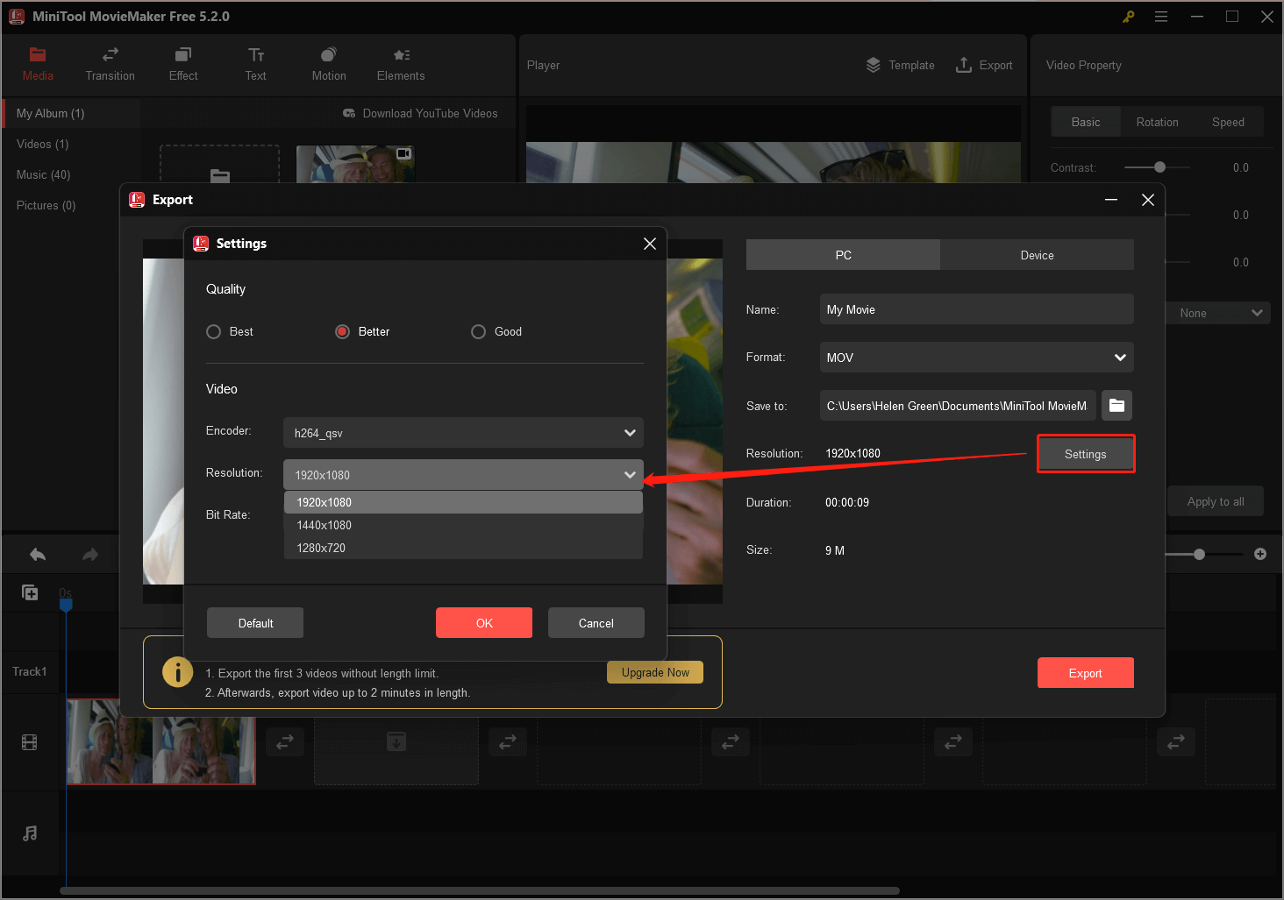
Task: Click the Template icon above the player
Action: tap(900, 64)
